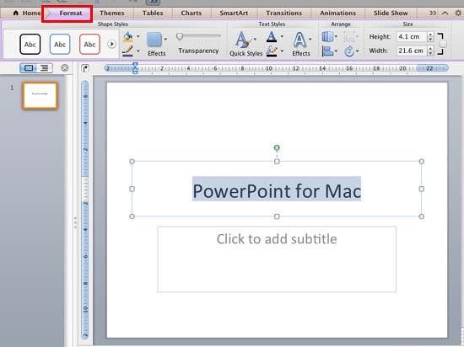Edit the Width field value 21.6 cm

412,51
